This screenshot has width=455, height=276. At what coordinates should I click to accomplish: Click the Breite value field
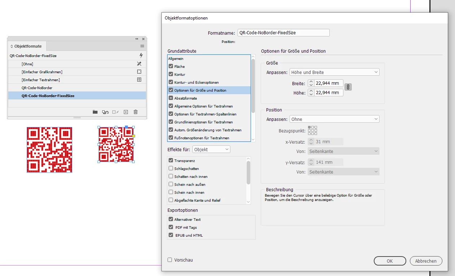[329, 83]
